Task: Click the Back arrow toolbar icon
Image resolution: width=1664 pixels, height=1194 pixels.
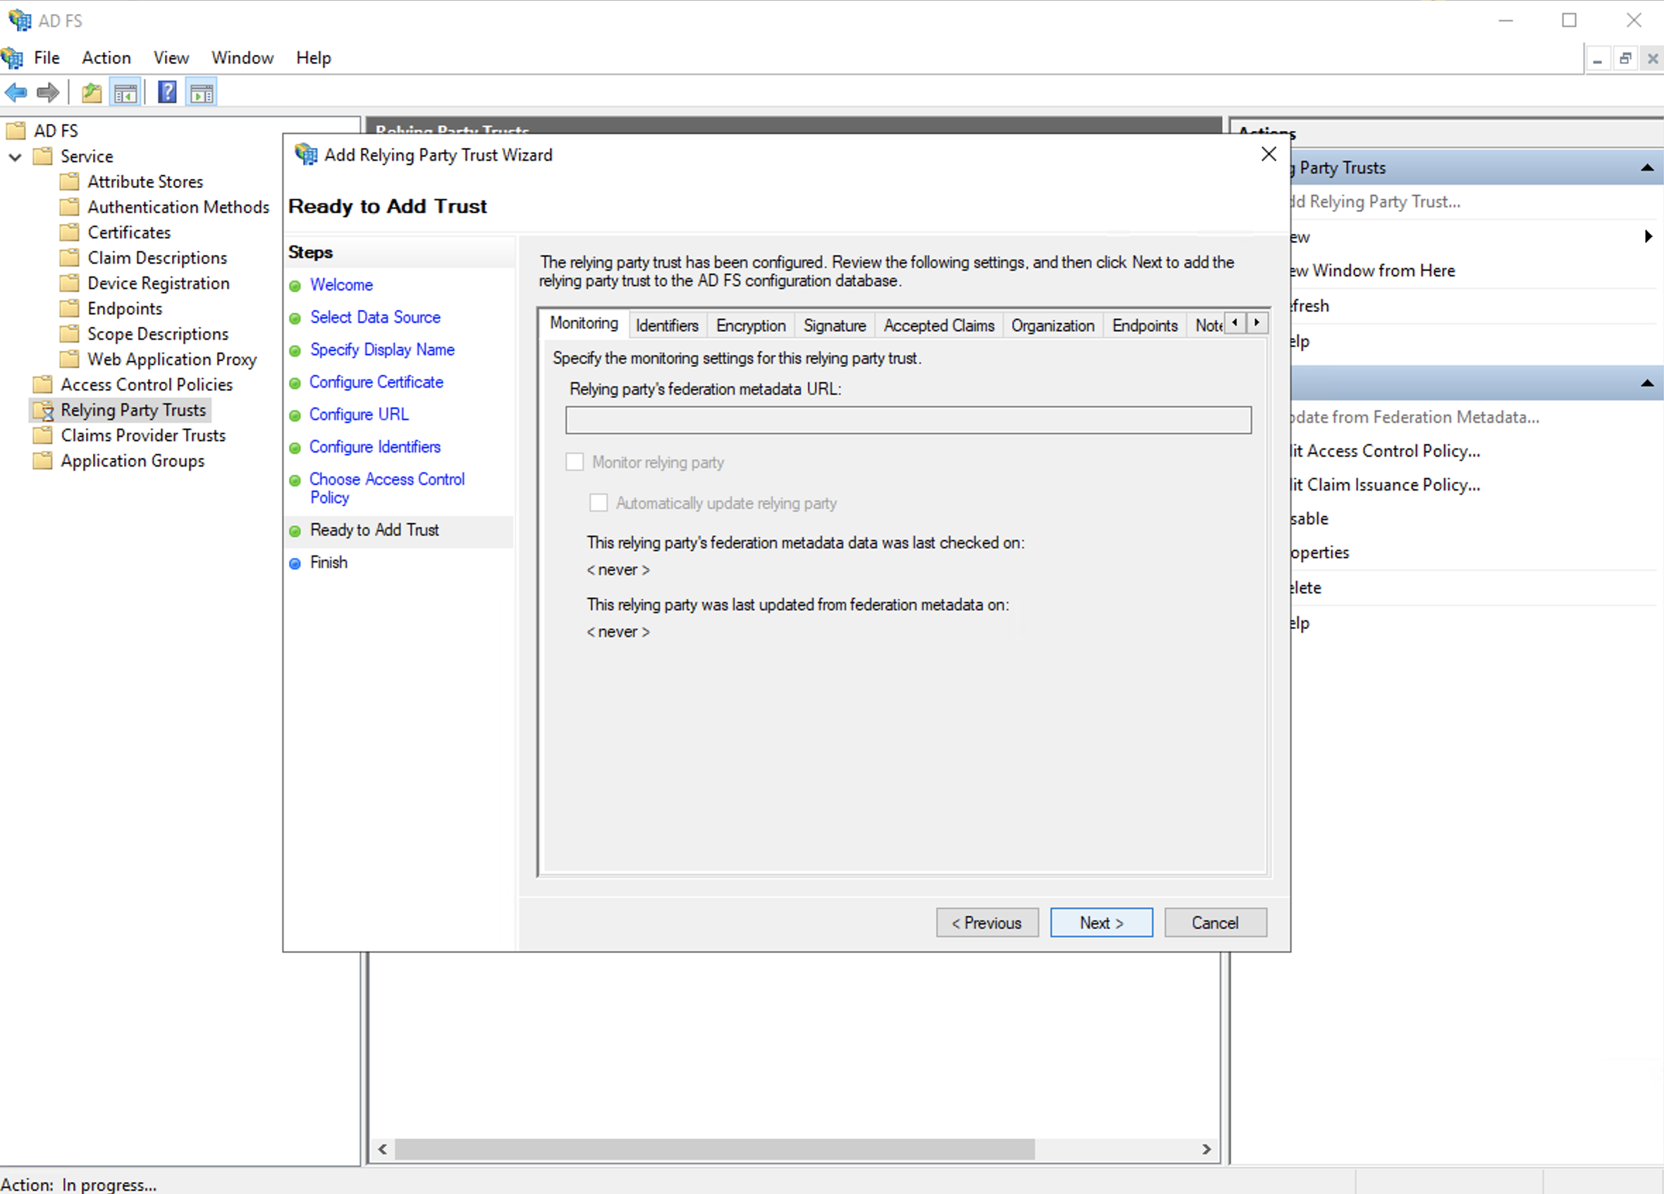Action: point(16,92)
